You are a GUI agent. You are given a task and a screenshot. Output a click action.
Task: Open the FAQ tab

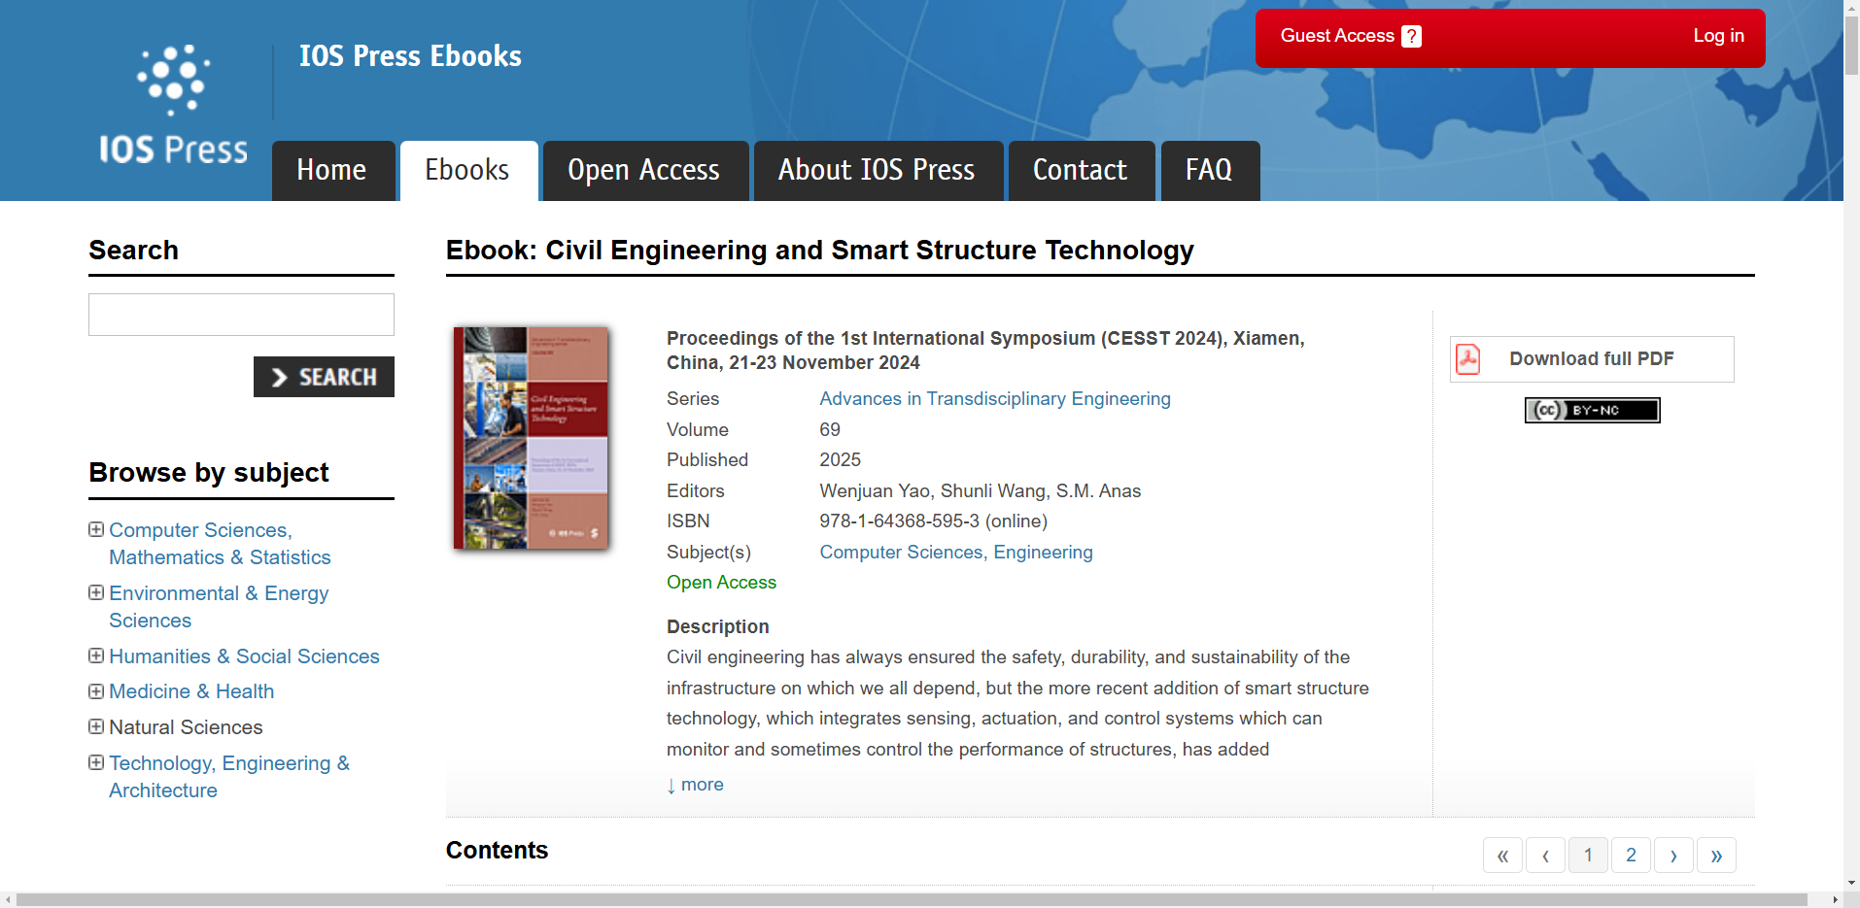pyautogui.click(x=1210, y=171)
